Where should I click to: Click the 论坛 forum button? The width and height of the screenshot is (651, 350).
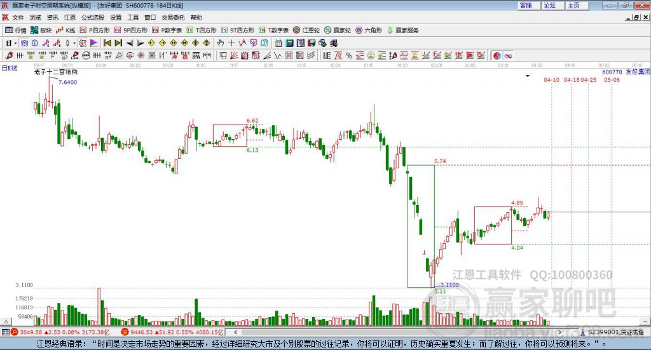pyautogui.click(x=552, y=5)
